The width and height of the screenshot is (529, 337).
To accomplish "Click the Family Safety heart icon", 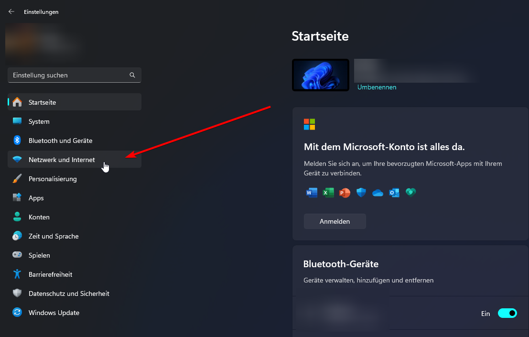I will point(410,193).
